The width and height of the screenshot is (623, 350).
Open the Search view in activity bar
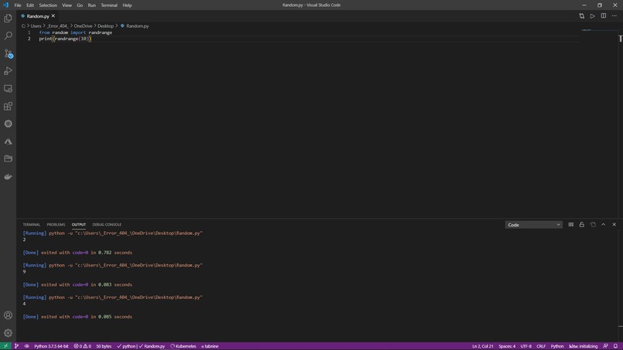tap(8, 36)
